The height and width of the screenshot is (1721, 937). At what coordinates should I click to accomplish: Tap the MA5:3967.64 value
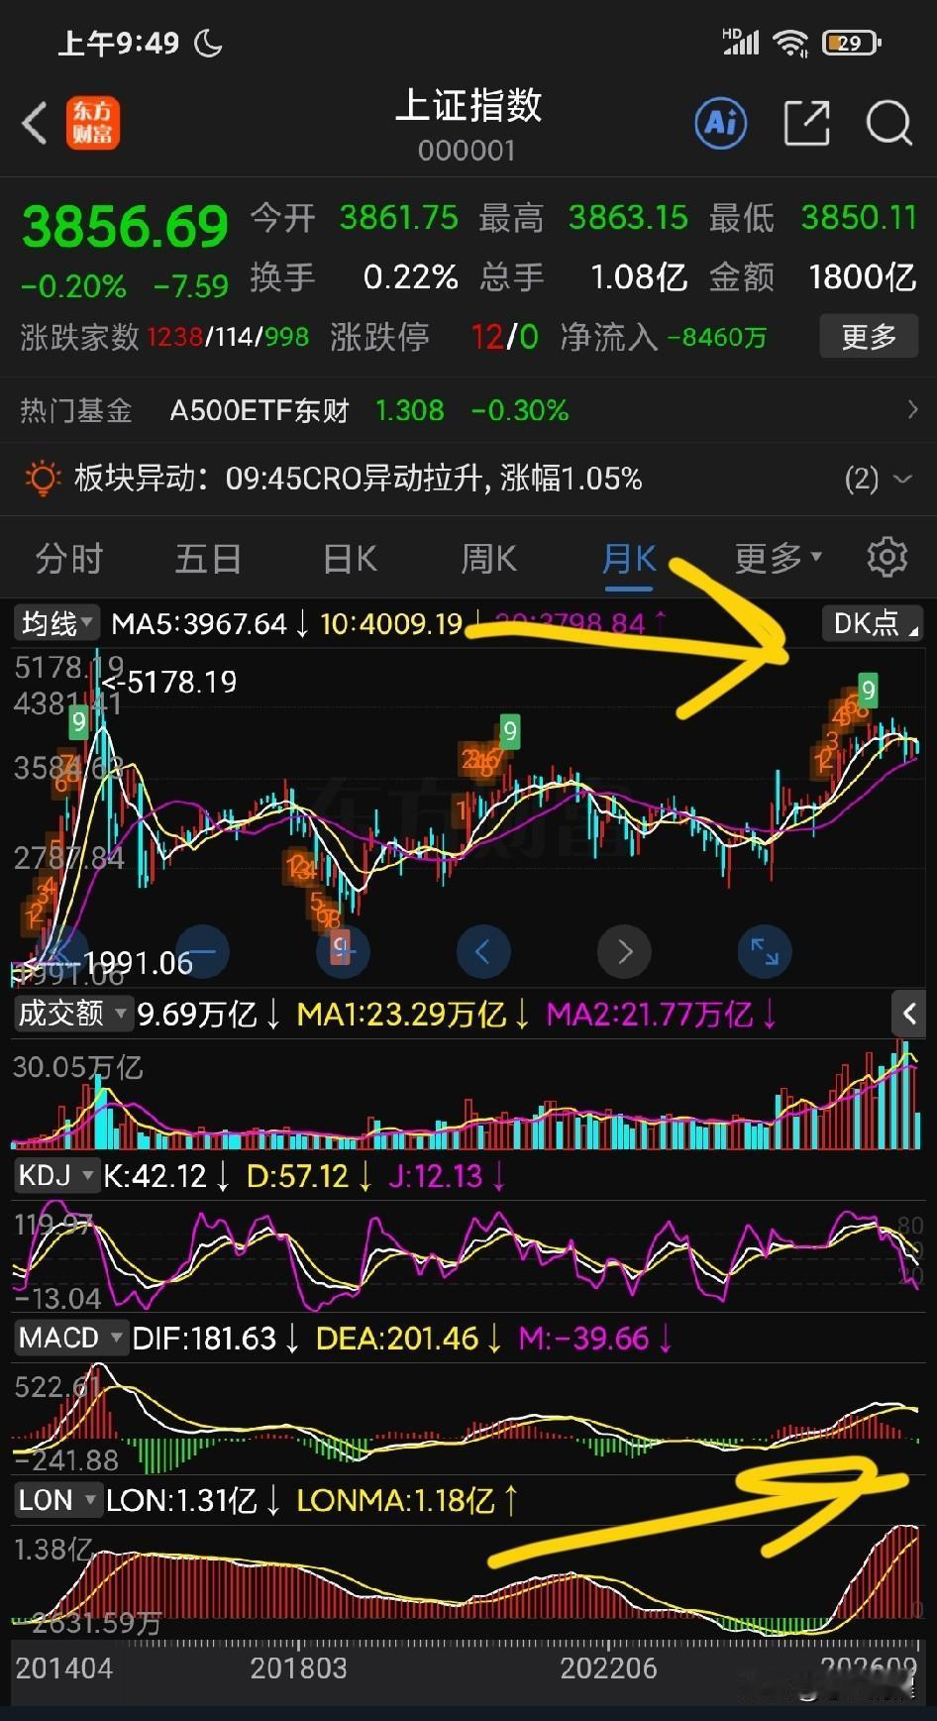pos(199,624)
